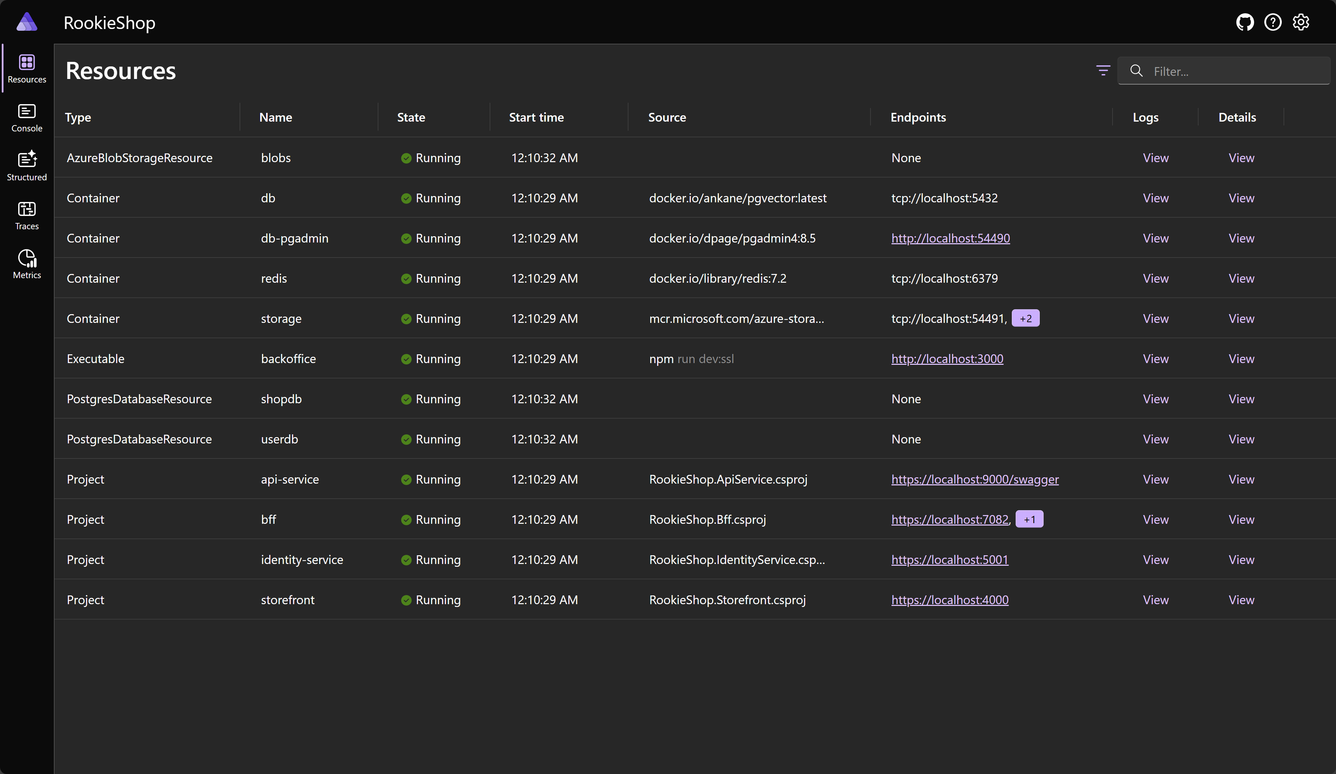This screenshot has height=774, width=1336.
Task: Expand the +2 endpoints badge for storage
Action: pos(1025,318)
